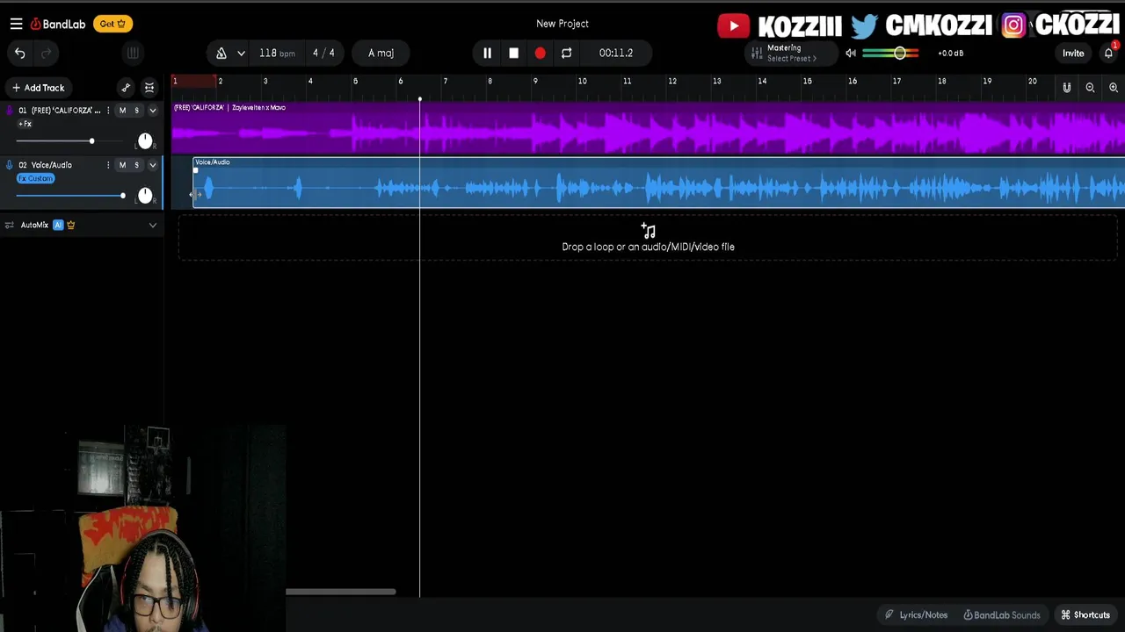Click the AutoMix AI badge
Viewport: 1125px width, 632px height.
click(58, 226)
